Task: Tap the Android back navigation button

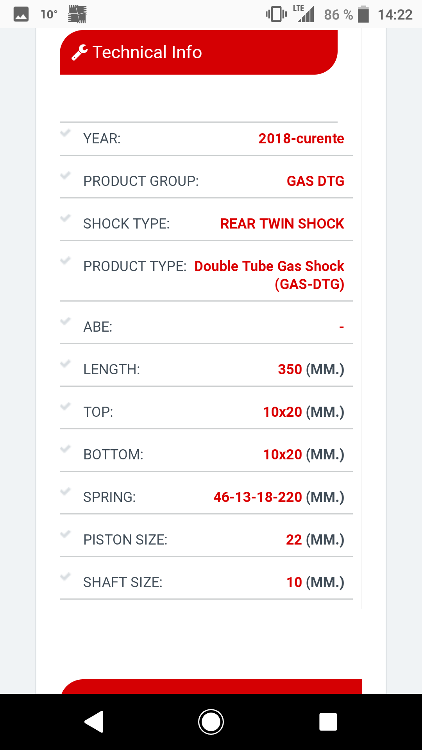Action: click(x=94, y=722)
